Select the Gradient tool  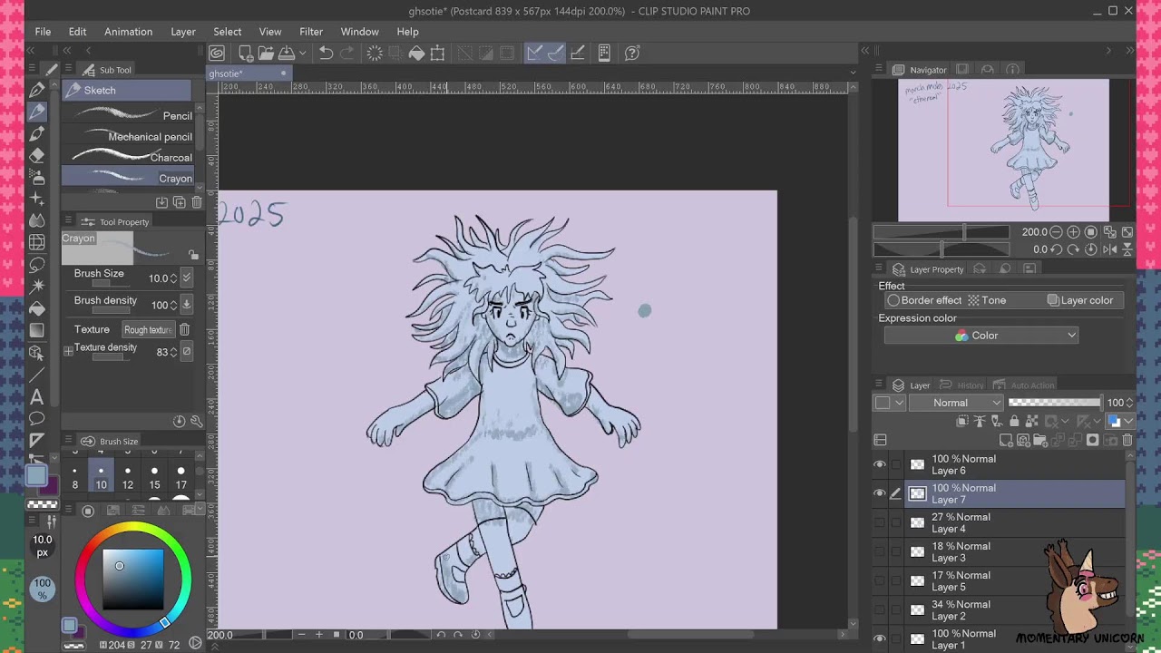click(37, 330)
